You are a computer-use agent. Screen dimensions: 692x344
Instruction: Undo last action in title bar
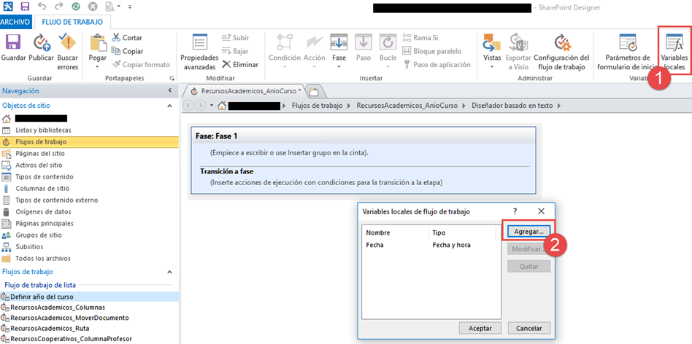[x=42, y=7]
